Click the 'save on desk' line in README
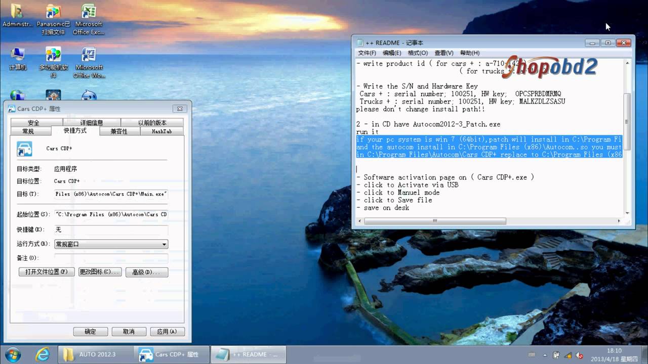 coord(383,208)
